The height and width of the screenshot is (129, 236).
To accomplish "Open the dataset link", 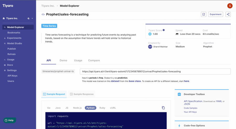I will coord(115,81).
